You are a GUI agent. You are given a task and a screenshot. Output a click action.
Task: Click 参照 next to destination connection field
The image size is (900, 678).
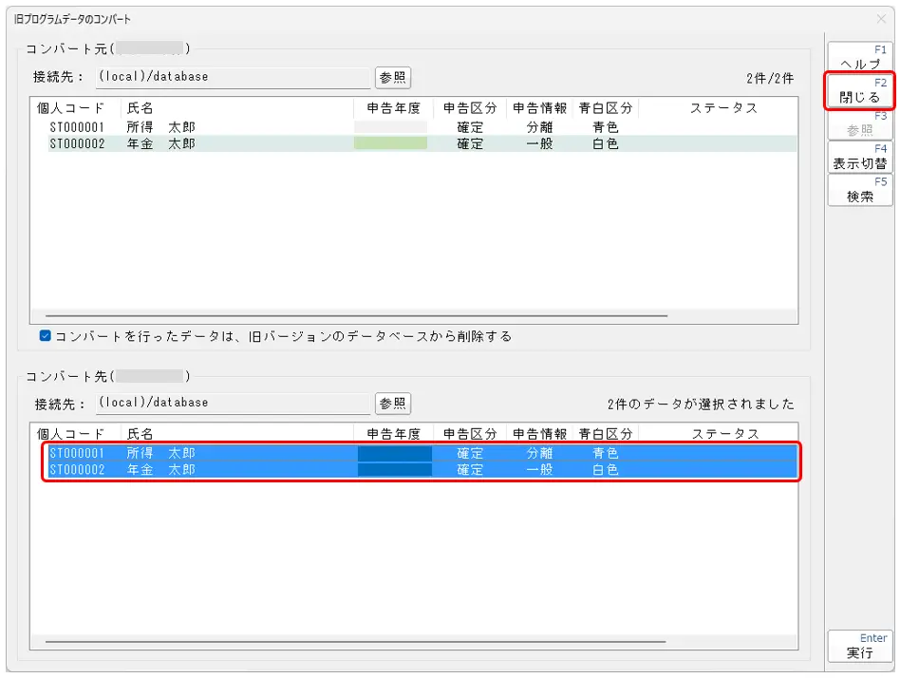(x=393, y=403)
